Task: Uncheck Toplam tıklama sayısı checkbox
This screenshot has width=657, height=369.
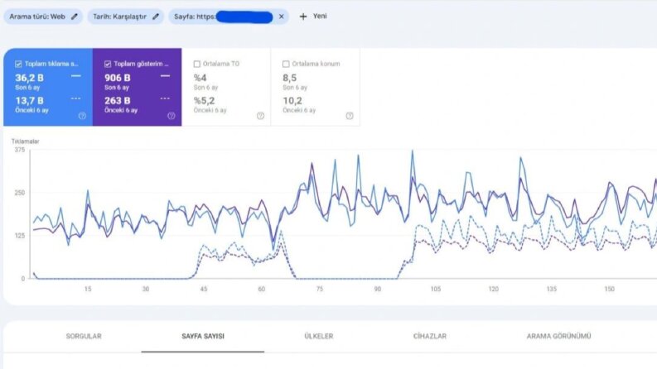Action: 18,64
